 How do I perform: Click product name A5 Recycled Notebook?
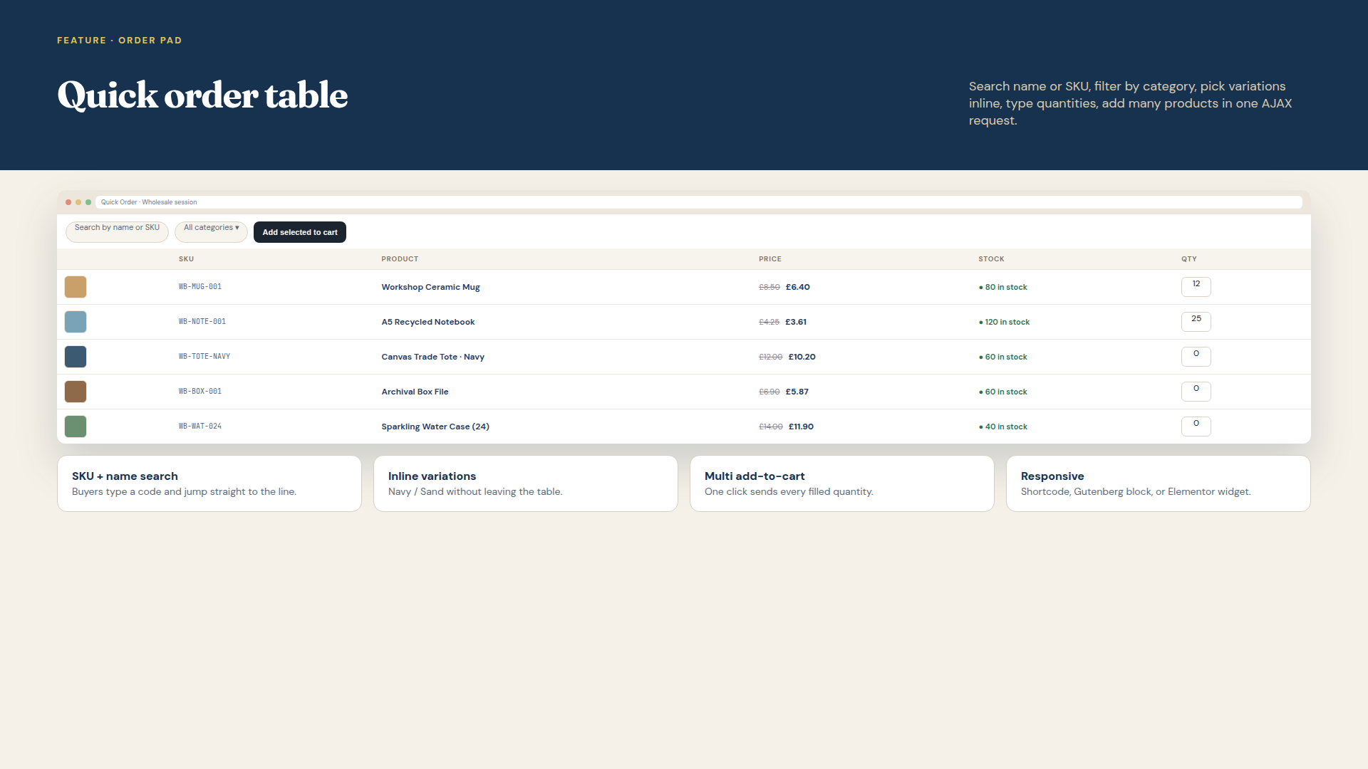coord(428,322)
